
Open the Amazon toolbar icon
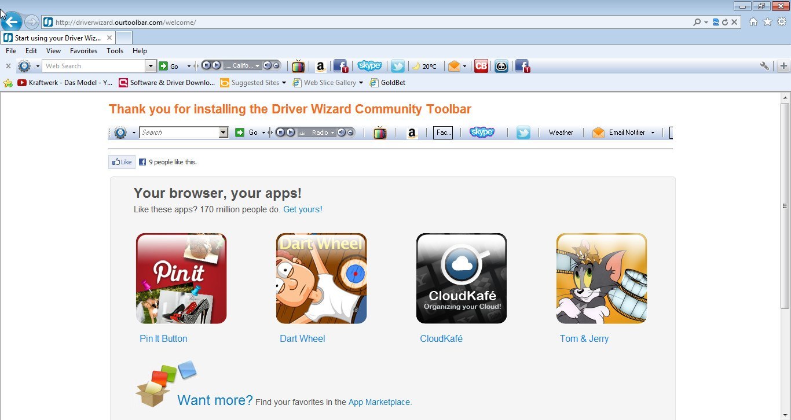(320, 66)
